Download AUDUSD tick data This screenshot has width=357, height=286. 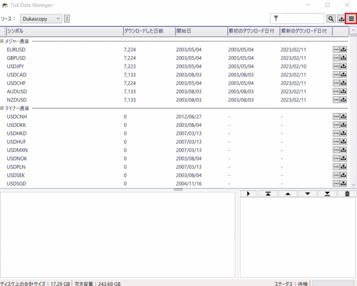coord(343,91)
